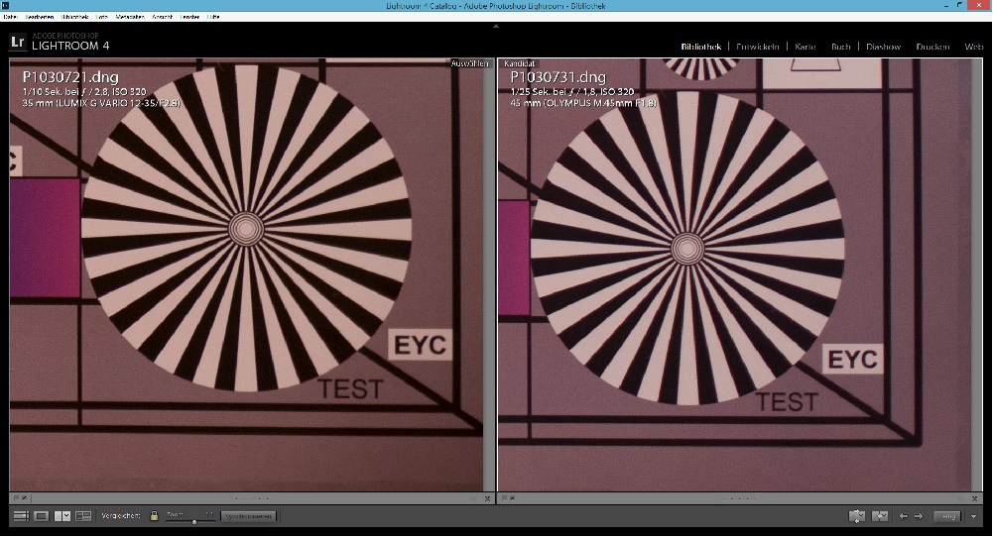Click the 1/10 Sek. exposure info line
The height and width of the screenshot is (537, 993).
[x=84, y=92]
